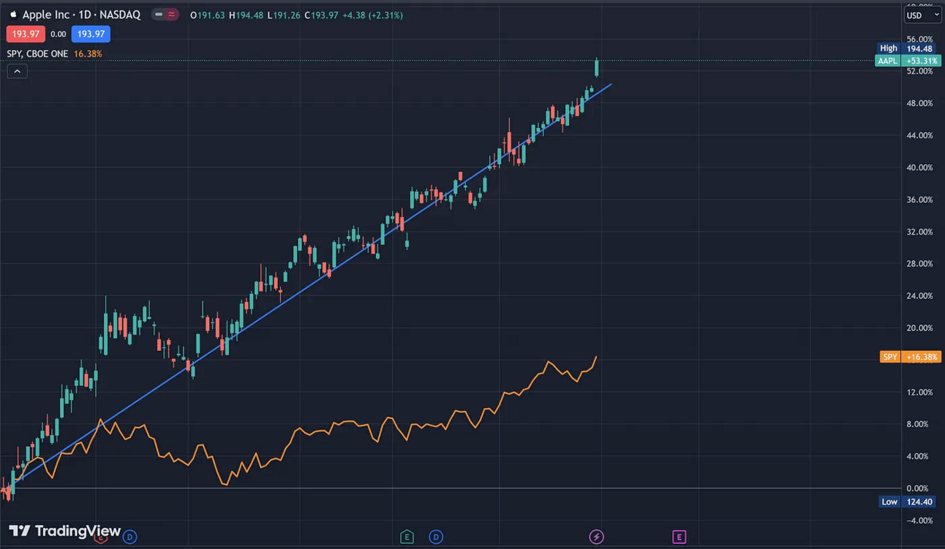Click the AAPL +53.31% price label
Viewport: 945px width, 549px height.
tap(908, 61)
